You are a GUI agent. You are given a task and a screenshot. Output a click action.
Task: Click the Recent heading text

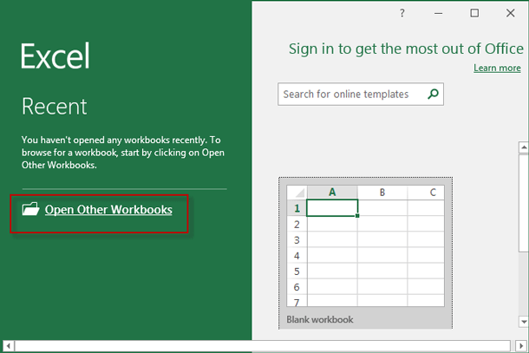55,107
